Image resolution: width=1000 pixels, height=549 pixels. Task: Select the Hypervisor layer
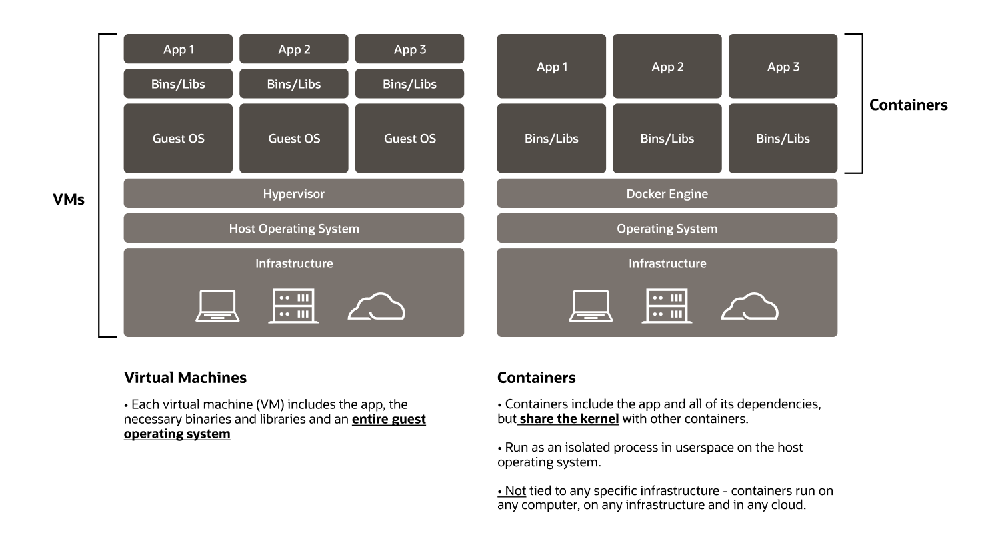293,193
